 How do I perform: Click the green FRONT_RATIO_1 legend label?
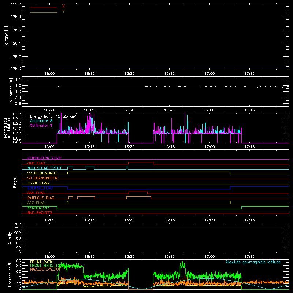click(x=45, y=266)
